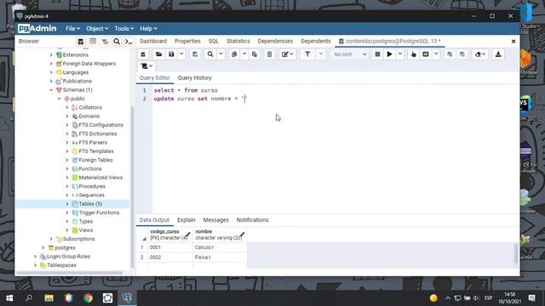The width and height of the screenshot is (545, 306).
Task: Click the cell containing Calculo I
Action: pyautogui.click(x=220, y=247)
